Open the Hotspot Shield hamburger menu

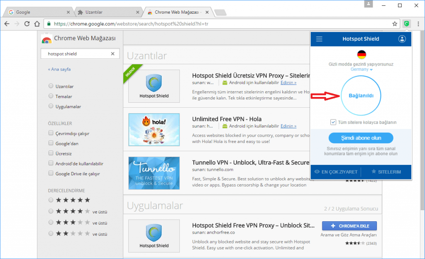tap(319, 39)
